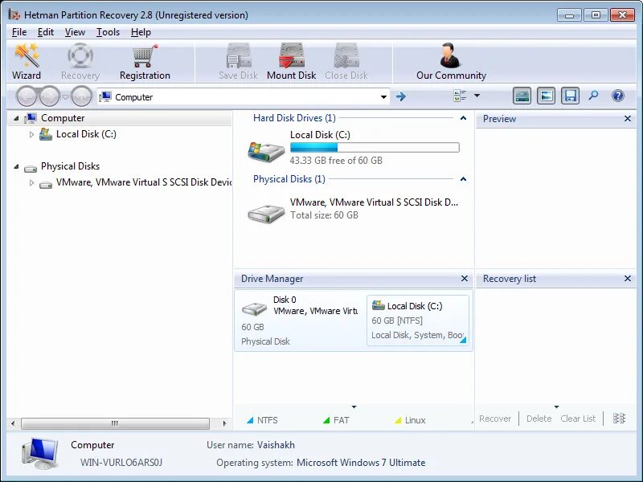Close the Preview panel

628,118
